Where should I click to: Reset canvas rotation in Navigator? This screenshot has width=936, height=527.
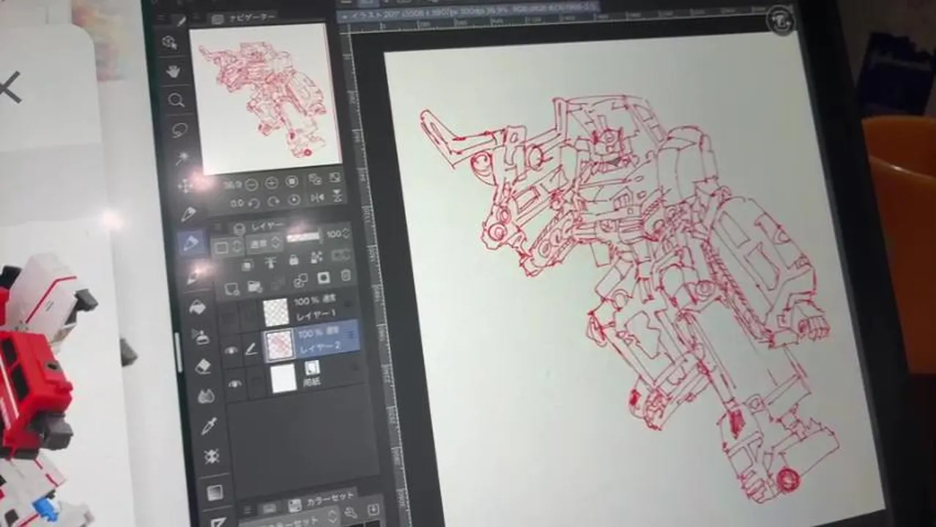(294, 199)
